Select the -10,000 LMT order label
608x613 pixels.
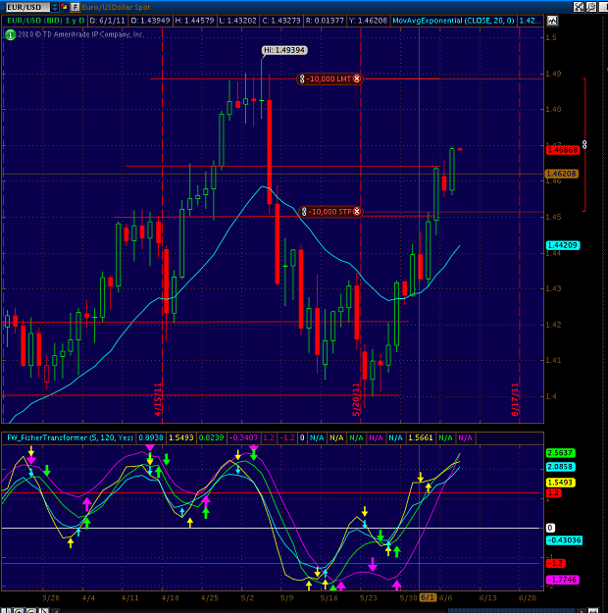click(x=329, y=79)
